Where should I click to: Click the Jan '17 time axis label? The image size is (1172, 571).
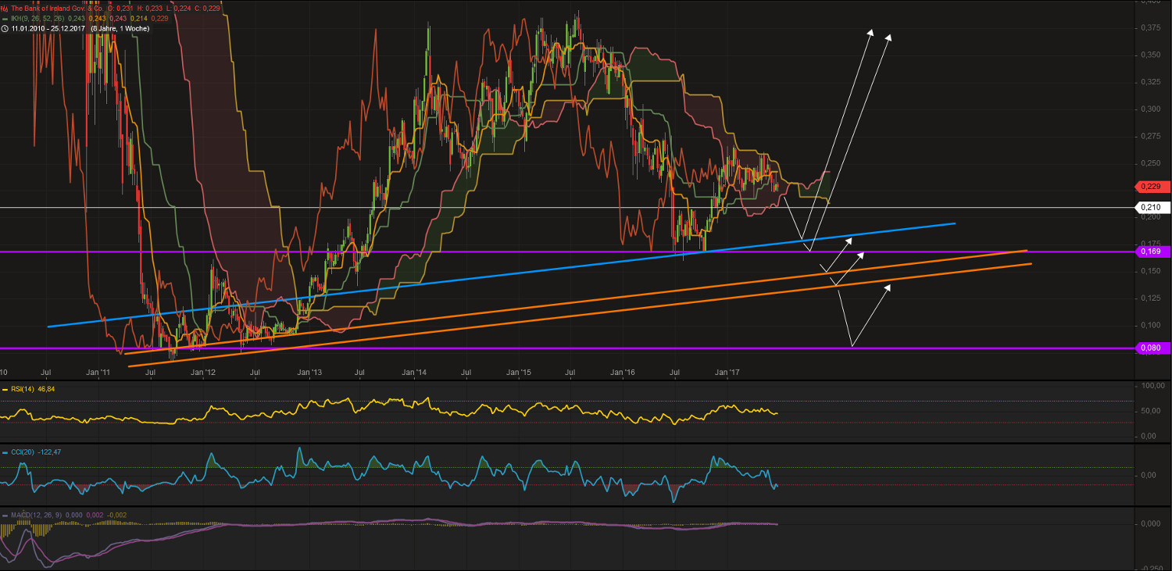click(x=728, y=373)
